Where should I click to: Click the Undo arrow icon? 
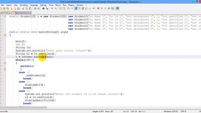pyautogui.click(x=35, y=8)
